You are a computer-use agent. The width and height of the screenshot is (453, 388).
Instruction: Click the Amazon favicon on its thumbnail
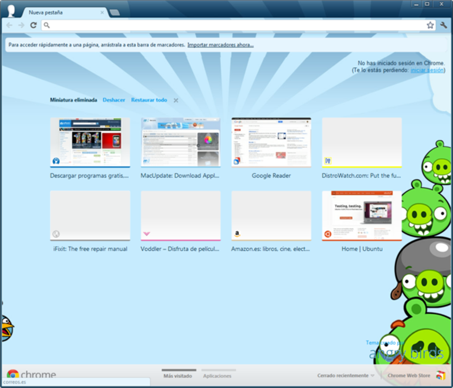237,234
